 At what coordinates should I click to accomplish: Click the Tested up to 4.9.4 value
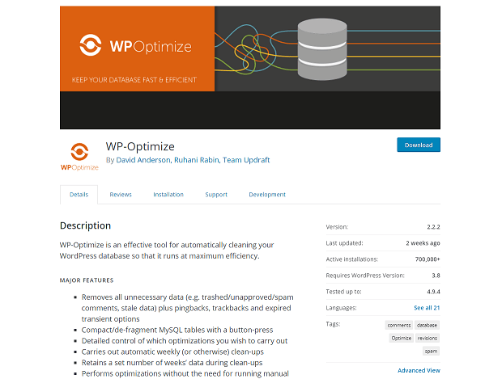pyautogui.click(x=433, y=292)
